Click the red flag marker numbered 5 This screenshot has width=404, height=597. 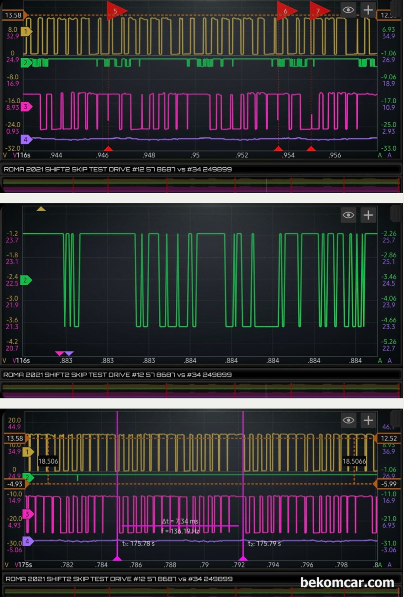point(116,11)
